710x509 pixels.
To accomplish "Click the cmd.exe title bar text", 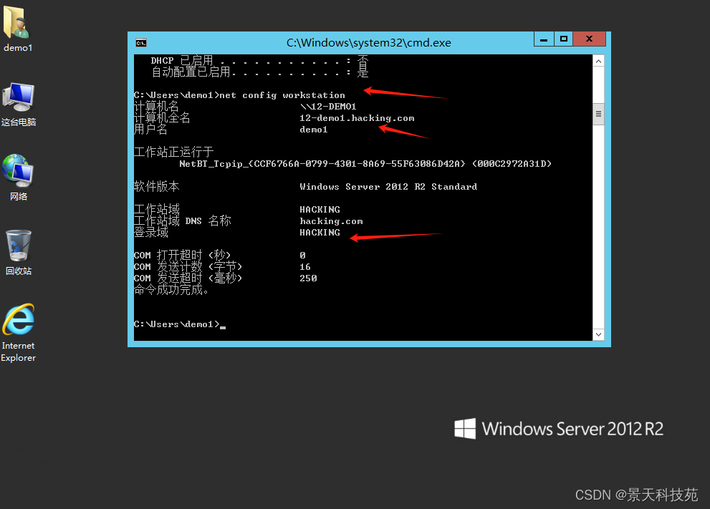I will [x=368, y=42].
